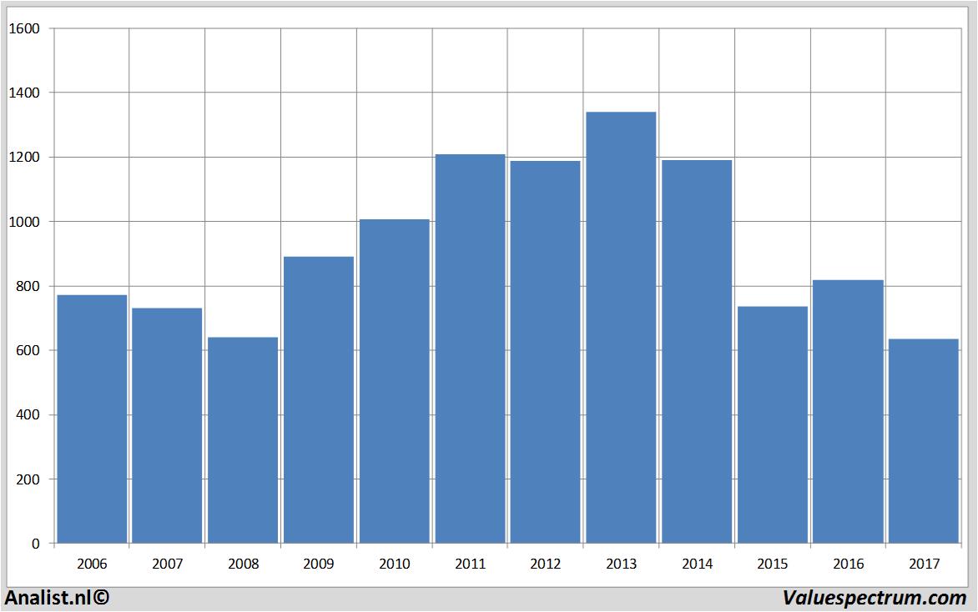The height and width of the screenshot is (612, 978).
Task: Open the Valuespectrum.com link
Action: tap(875, 597)
